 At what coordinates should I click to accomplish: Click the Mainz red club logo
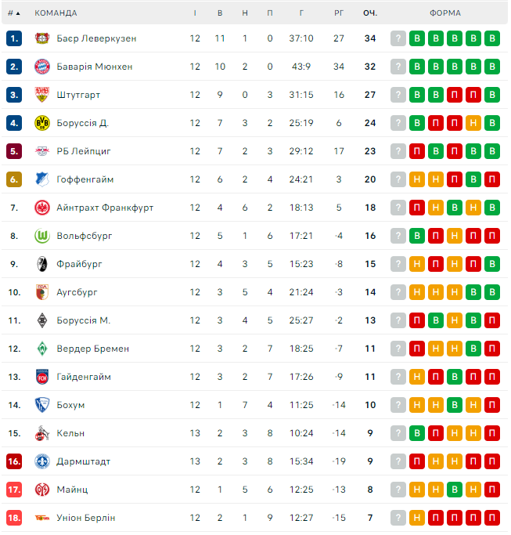tap(42, 490)
